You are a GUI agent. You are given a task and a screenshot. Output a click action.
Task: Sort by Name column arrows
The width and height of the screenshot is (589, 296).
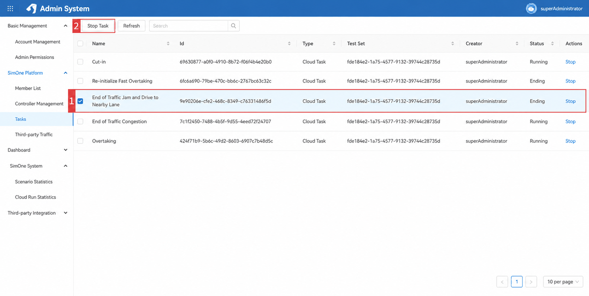[168, 44]
